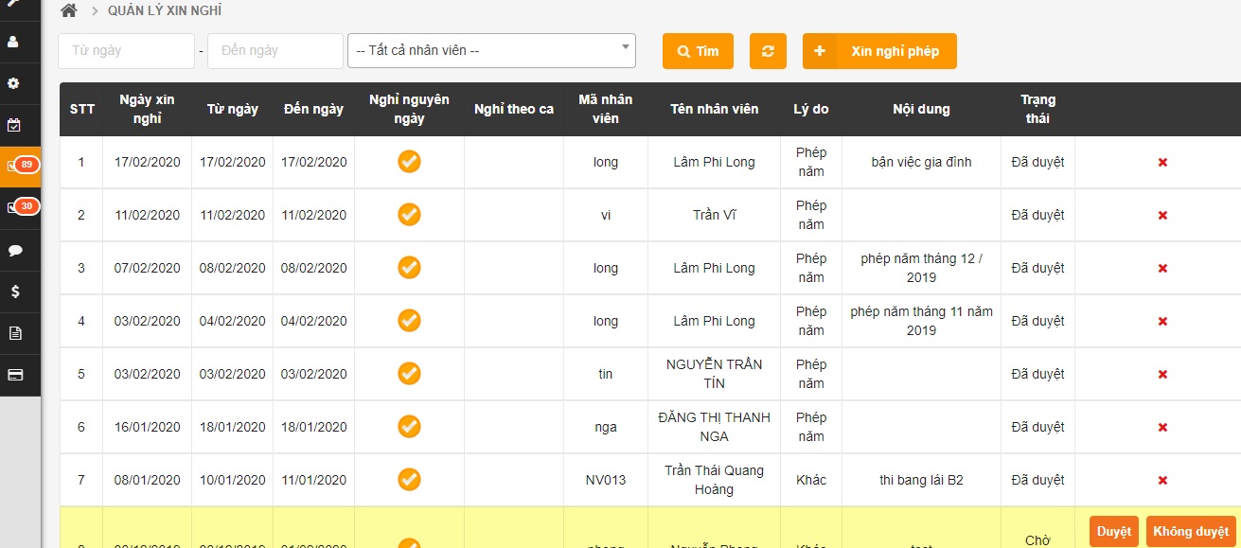Click the home icon in breadcrumb

[68, 11]
